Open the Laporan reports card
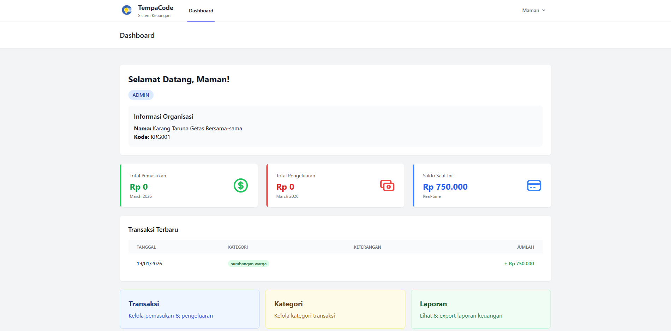 pyautogui.click(x=481, y=309)
